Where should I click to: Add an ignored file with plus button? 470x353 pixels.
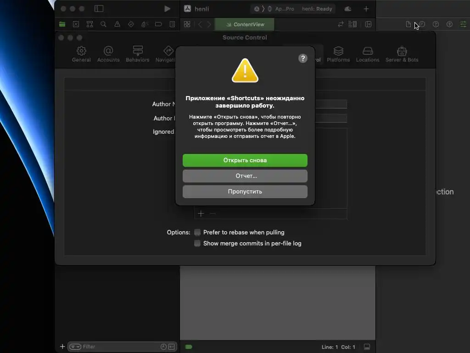201,214
